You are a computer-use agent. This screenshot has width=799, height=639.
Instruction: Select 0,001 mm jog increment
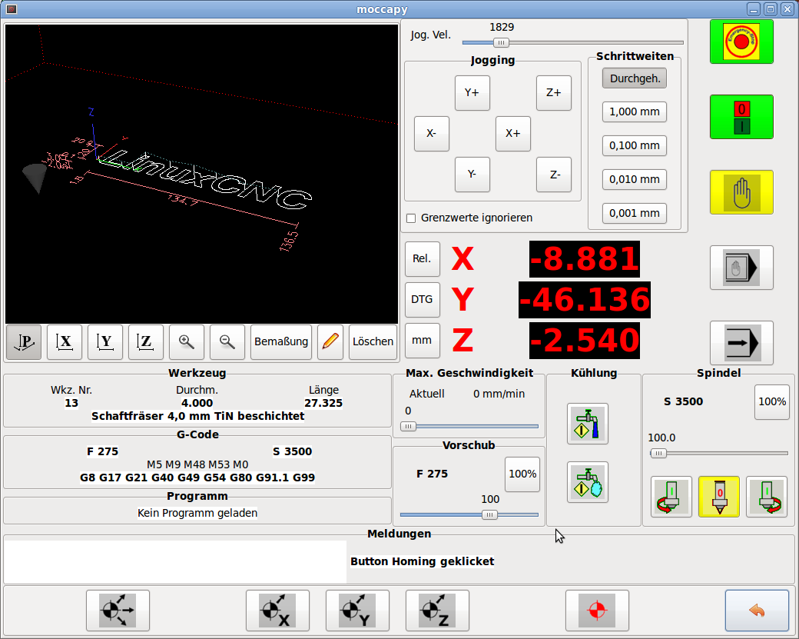[635, 213]
